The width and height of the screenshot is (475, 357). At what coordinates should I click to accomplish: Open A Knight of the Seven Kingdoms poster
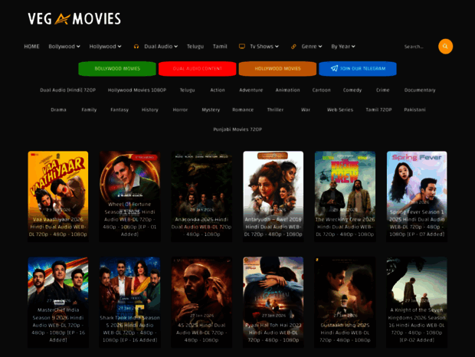click(x=417, y=302)
